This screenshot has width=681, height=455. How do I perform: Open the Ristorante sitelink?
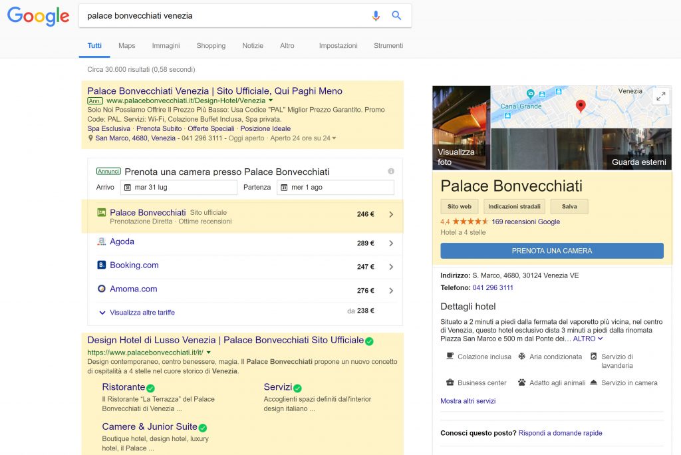[x=123, y=386]
